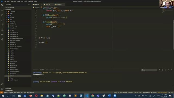Open use_function.py in the explorer
174x98 pixels.
[18, 80]
